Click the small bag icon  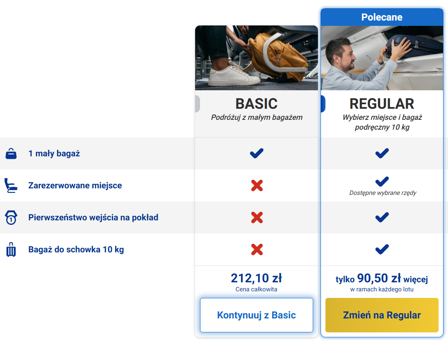click(x=11, y=153)
